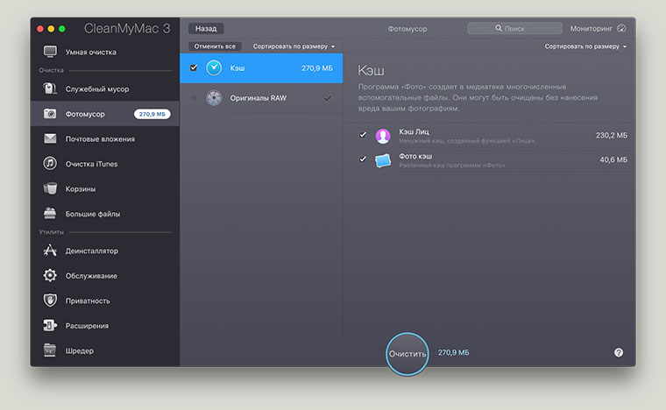Click the 40,6 МБ size value
Image resolution: width=666 pixels, height=410 pixels.
pos(613,159)
